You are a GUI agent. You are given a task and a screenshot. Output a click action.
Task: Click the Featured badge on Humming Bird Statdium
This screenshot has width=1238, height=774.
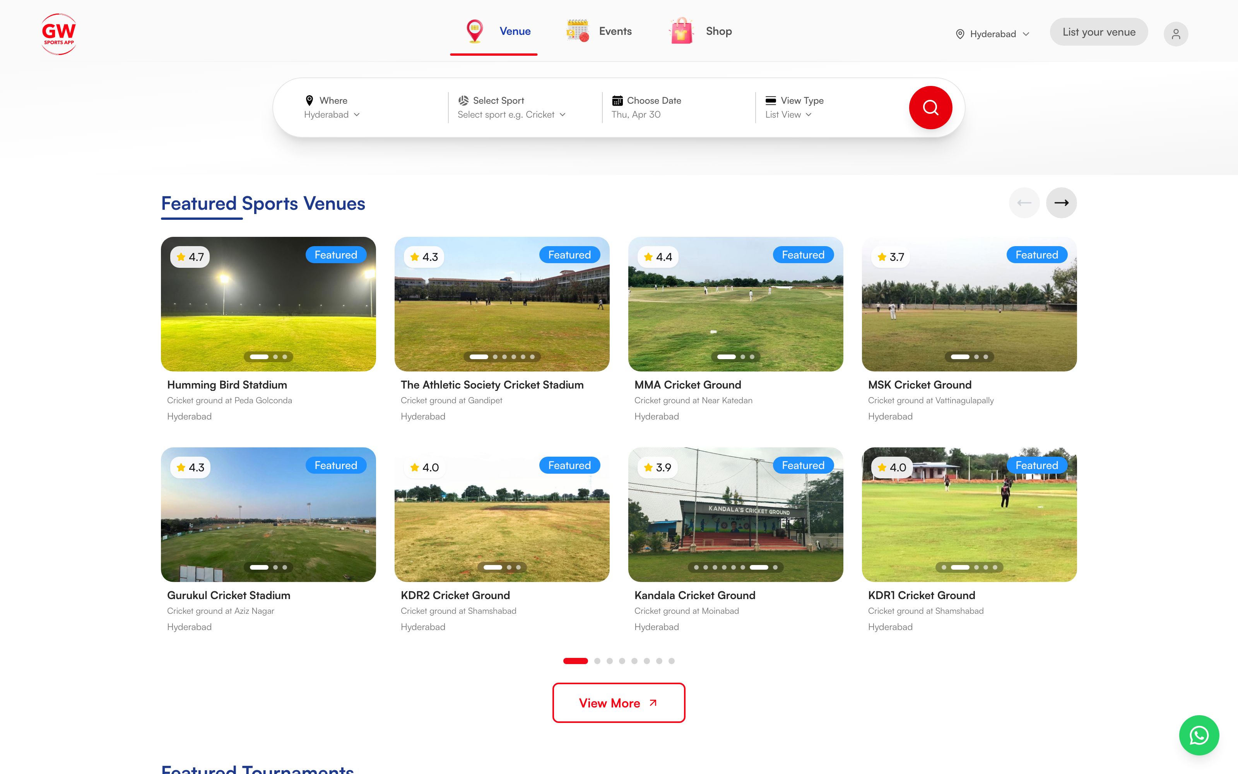tap(335, 255)
